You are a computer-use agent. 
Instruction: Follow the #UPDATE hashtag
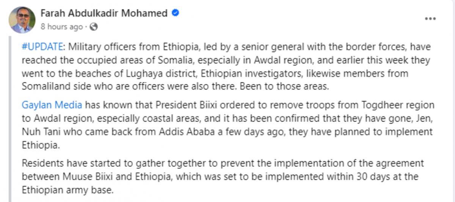coord(42,47)
